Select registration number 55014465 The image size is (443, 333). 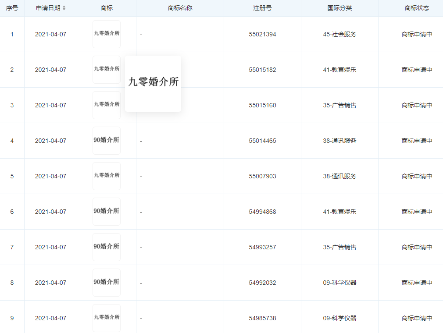coord(262,141)
